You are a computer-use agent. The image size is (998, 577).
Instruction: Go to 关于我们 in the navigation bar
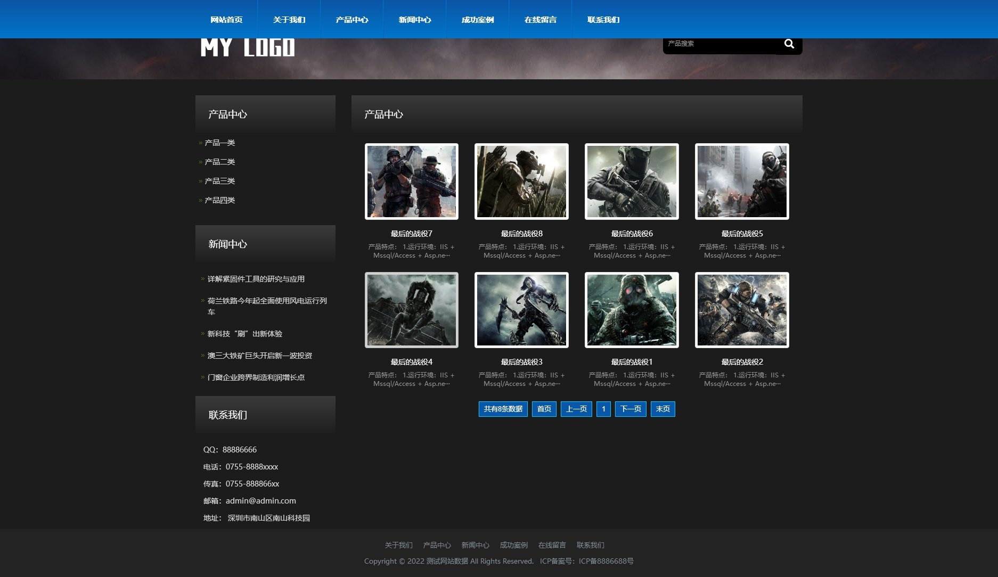pyautogui.click(x=289, y=20)
